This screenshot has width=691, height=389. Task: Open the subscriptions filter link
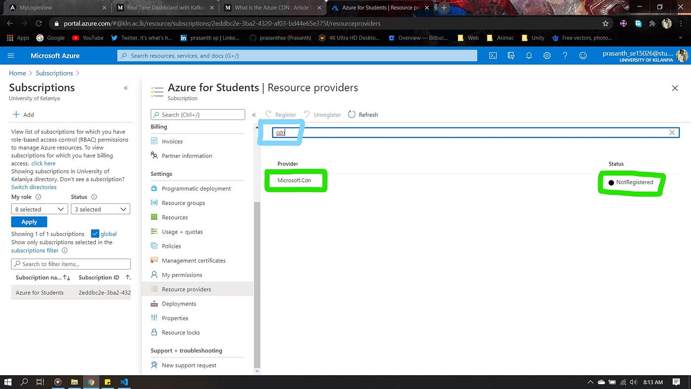pyautogui.click(x=35, y=250)
